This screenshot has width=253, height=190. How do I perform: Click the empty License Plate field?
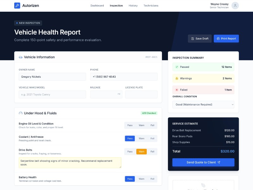pos(141,94)
